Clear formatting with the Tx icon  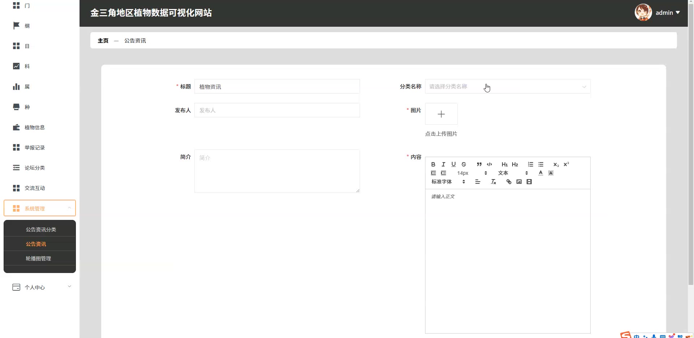493,182
